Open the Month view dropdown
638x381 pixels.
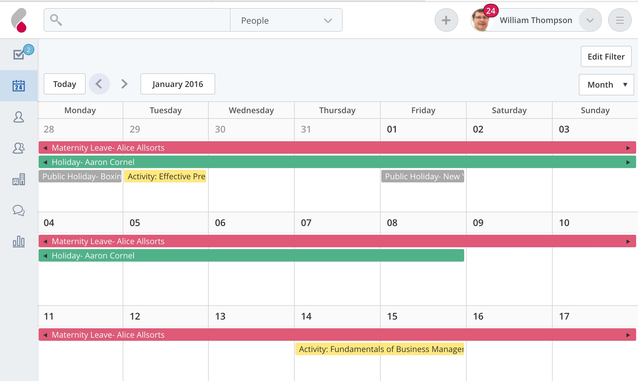(x=606, y=84)
